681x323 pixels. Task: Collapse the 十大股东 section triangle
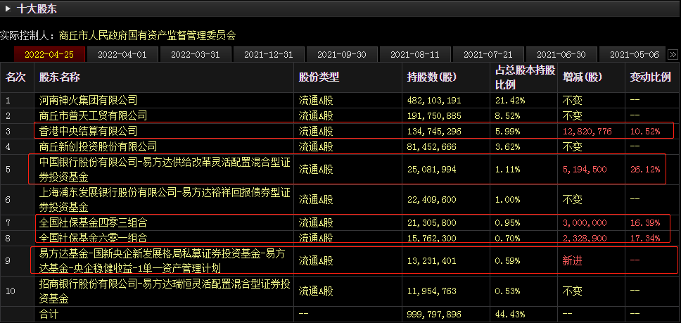pyautogui.click(x=8, y=8)
